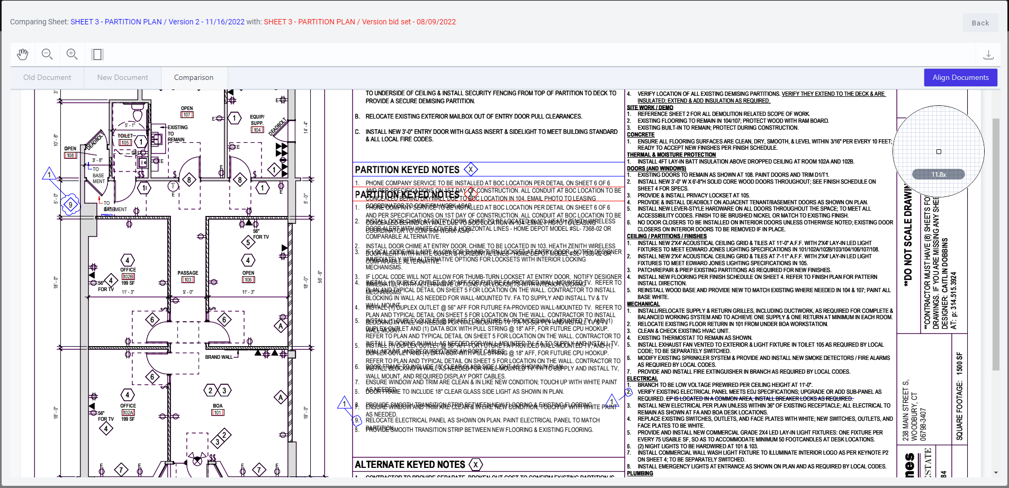Click the revision cloud marker numbered 9
The height and width of the screenshot is (488, 1009).
[70, 205]
